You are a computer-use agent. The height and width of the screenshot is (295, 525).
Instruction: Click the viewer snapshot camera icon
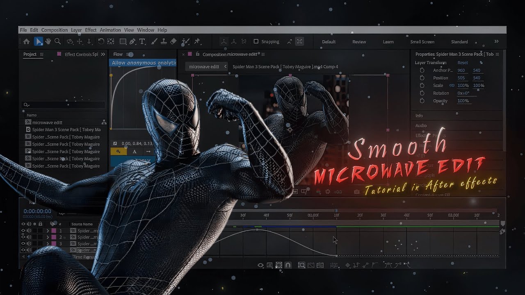(x=356, y=191)
